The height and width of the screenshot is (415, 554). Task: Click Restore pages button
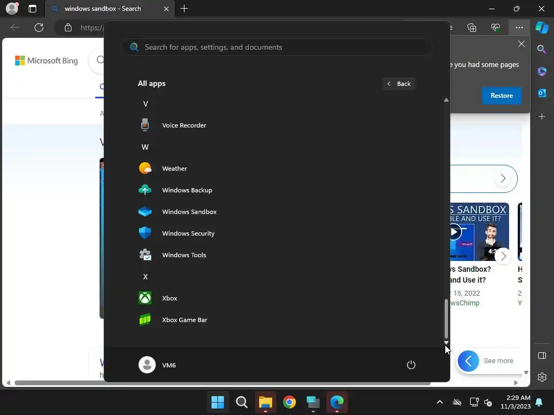tap(502, 95)
